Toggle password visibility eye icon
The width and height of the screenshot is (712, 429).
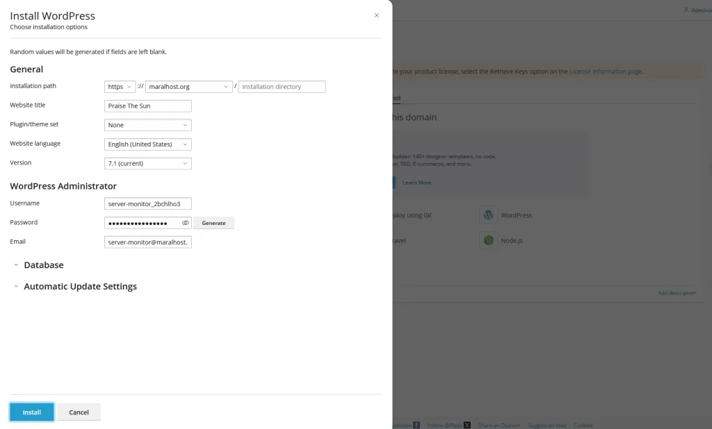185,223
